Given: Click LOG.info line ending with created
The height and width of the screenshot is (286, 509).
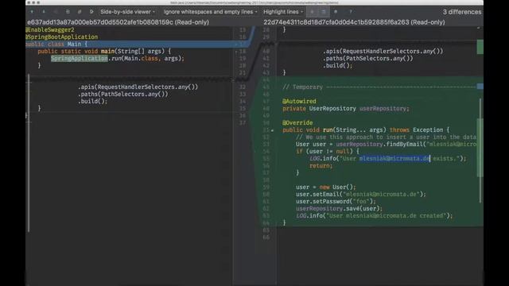Looking at the screenshot, I should pyautogui.click(x=374, y=215).
